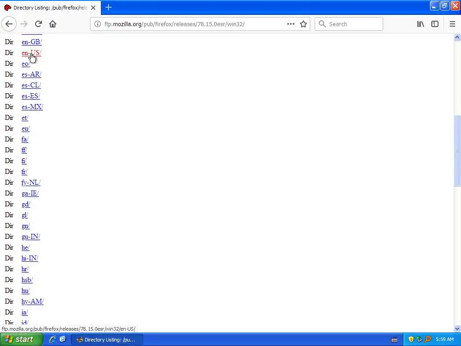Click the 5:59 AM clock
The width and height of the screenshot is (461, 346).
pyautogui.click(x=444, y=340)
